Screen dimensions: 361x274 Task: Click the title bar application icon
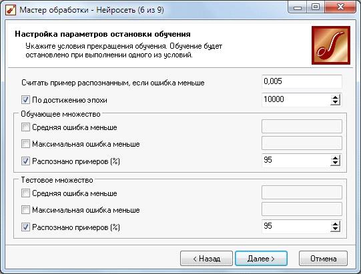click(11, 10)
